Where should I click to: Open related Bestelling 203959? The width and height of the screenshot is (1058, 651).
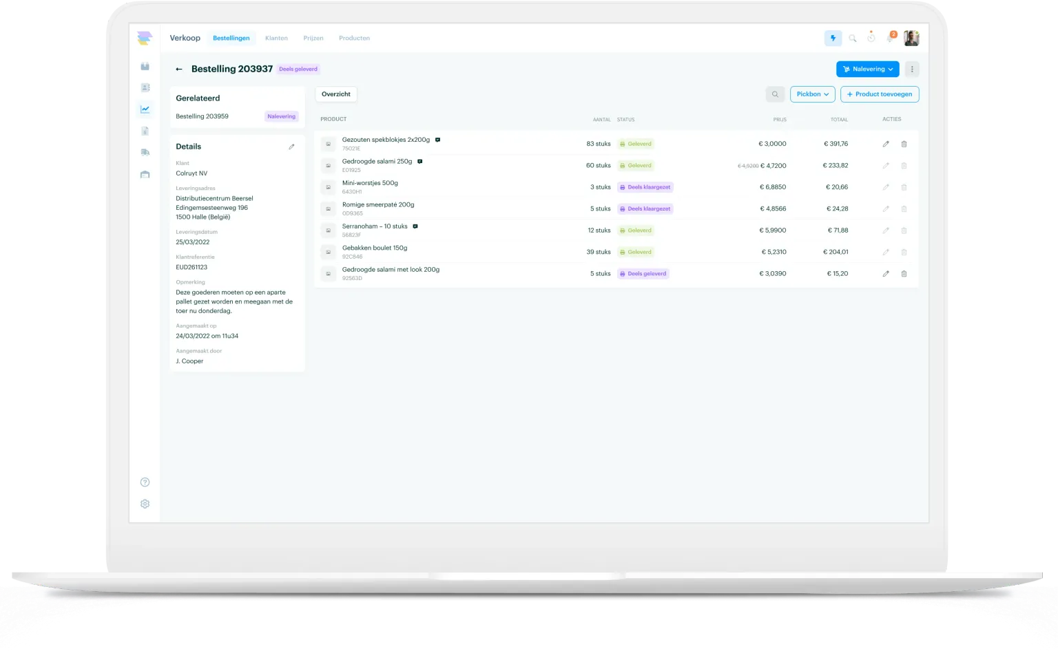203,117
